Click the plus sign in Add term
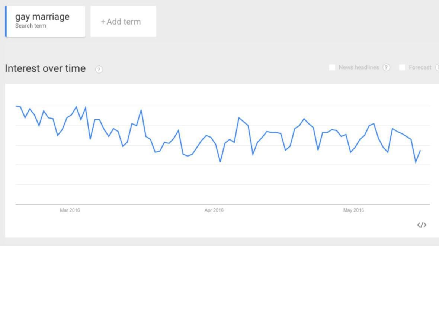This screenshot has width=439, height=313. [x=103, y=22]
